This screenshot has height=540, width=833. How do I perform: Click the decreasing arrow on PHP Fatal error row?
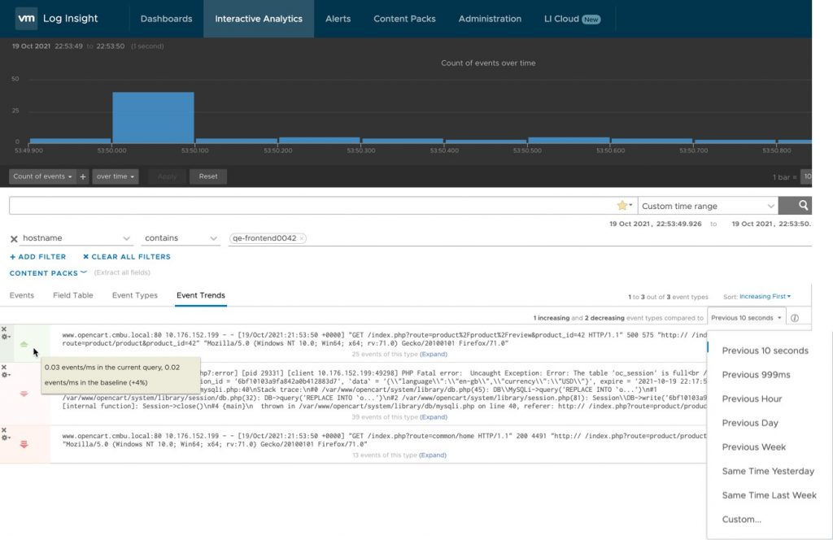pyautogui.click(x=24, y=394)
